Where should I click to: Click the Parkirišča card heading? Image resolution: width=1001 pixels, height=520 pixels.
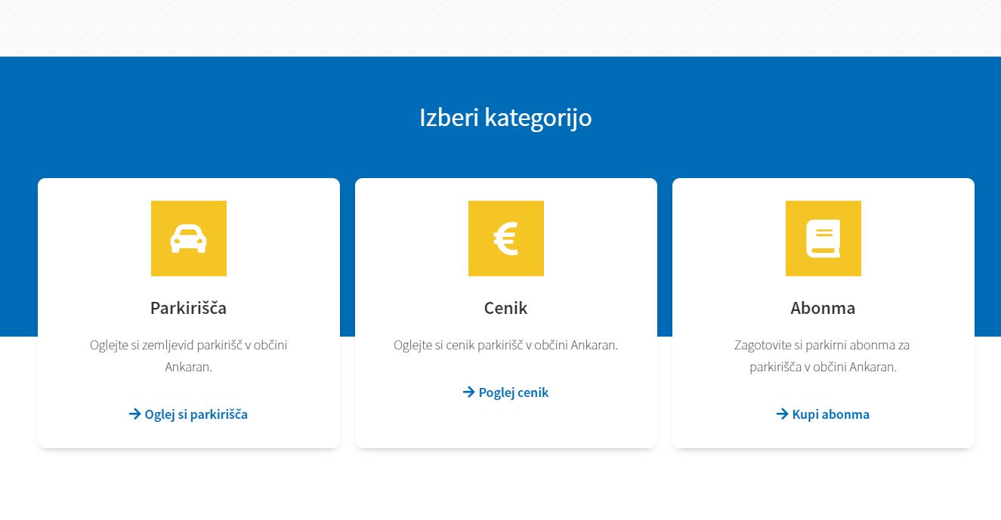pyautogui.click(x=189, y=308)
